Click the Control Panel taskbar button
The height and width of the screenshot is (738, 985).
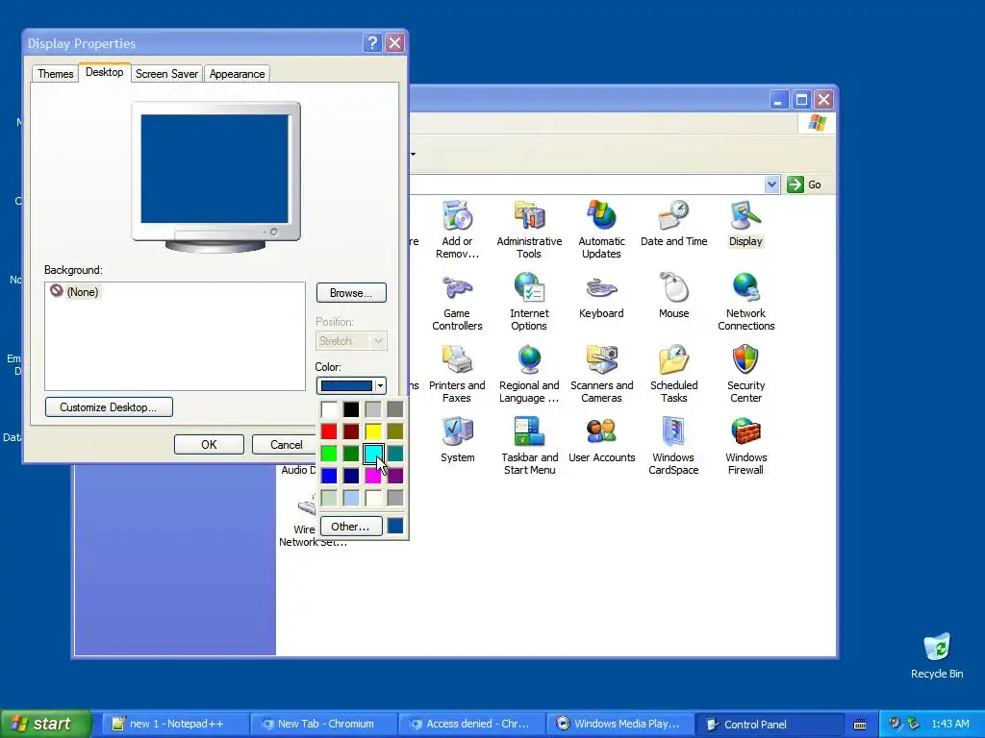click(x=770, y=724)
